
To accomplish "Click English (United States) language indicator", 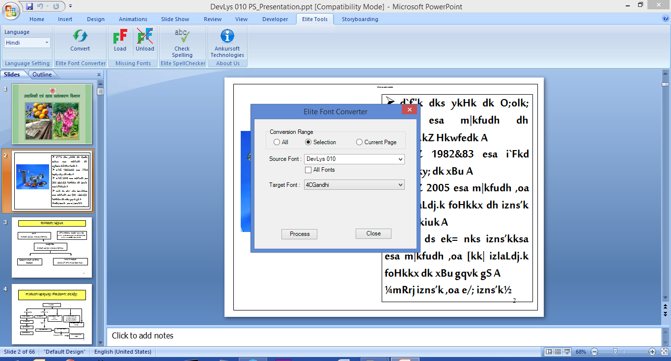I will tap(122, 352).
